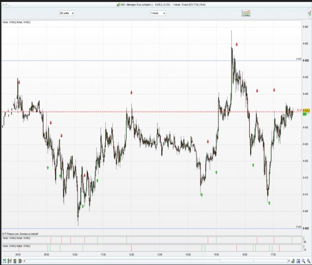Click the red R1 H price label
The height and width of the screenshot is (265, 312).
(x=299, y=110)
